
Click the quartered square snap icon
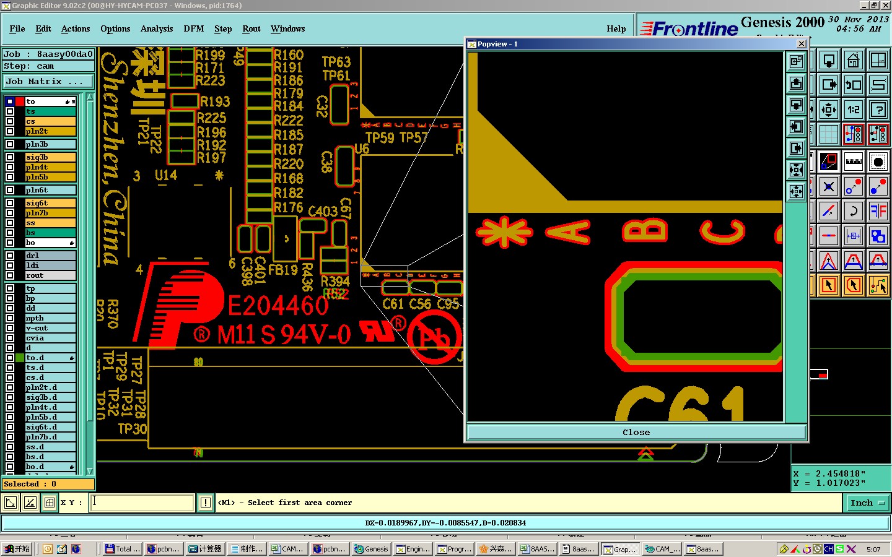coord(50,503)
